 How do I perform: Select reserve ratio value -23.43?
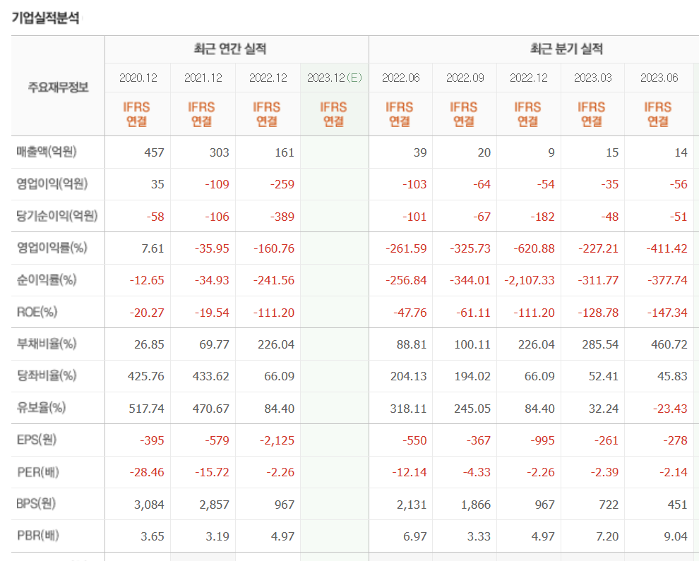click(670, 409)
